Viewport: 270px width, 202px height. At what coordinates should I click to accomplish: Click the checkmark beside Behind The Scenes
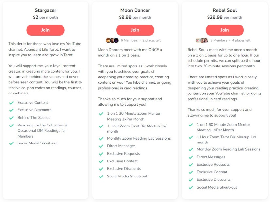point(11,118)
